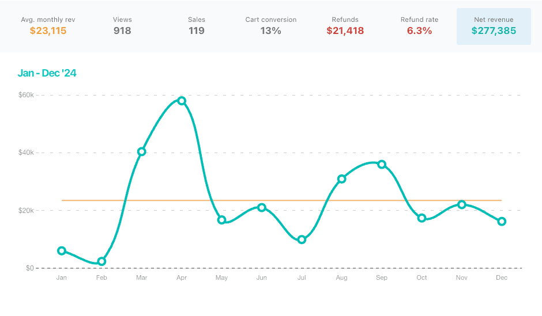Image resolution: width=542 pixels, height=316 pixels.
Task: Select the Avg. monthly rev stat card
Action: point(48,26)
